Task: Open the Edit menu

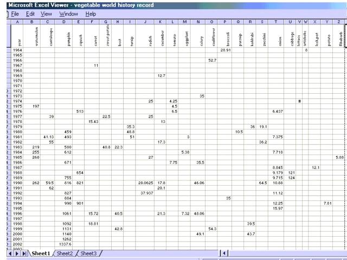Action: (x=31, y=14)
